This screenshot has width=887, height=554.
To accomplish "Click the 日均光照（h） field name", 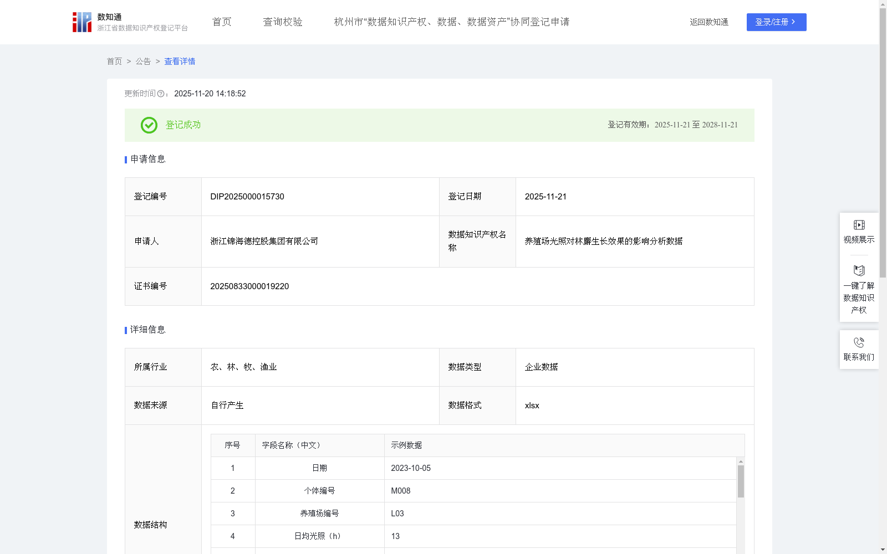I will 319,536.
